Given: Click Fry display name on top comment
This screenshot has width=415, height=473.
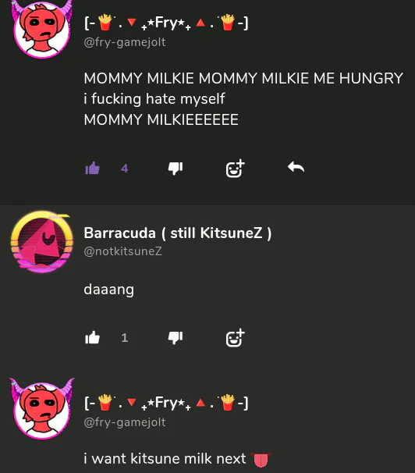Looking at the screenshot, I should (166, 23).
